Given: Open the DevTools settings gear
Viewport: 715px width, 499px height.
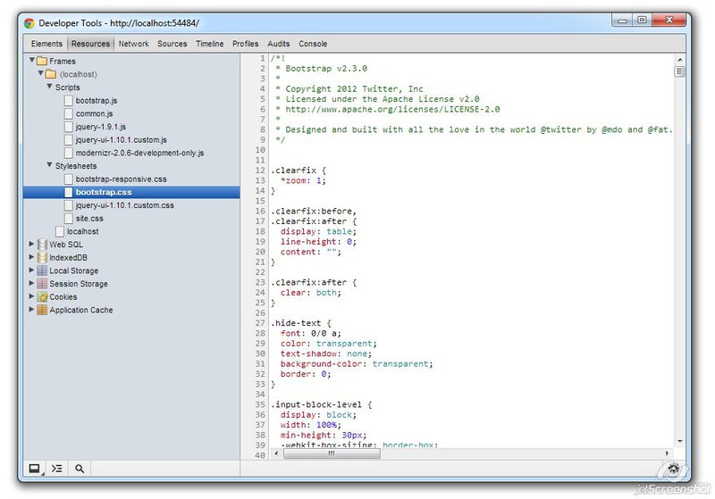Looking at the screenshot, I should point(674,469).
